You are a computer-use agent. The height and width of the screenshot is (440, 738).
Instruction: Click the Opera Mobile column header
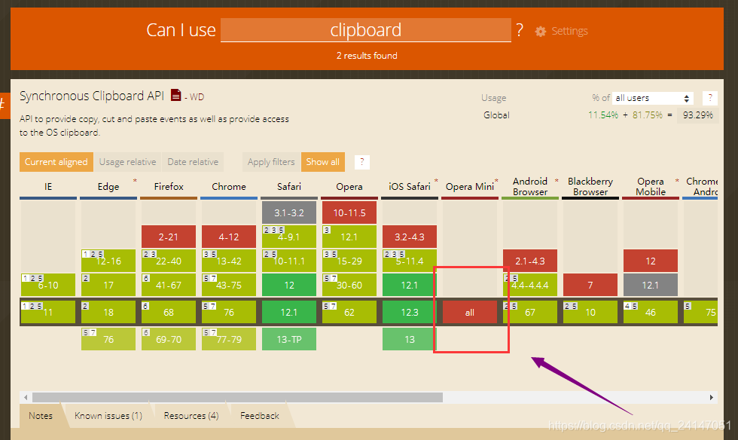pos(651,187)
